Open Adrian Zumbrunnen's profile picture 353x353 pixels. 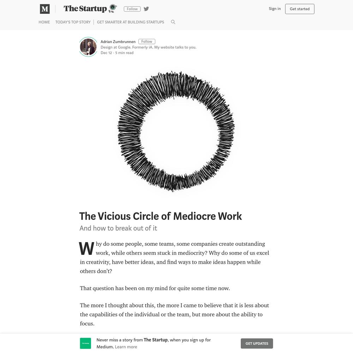(88, 47)
